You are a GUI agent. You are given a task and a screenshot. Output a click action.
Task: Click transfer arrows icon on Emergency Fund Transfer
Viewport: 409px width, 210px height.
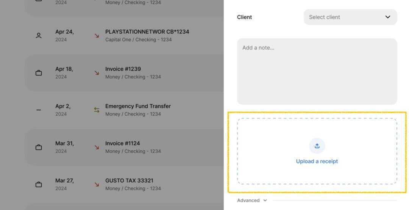97,110
